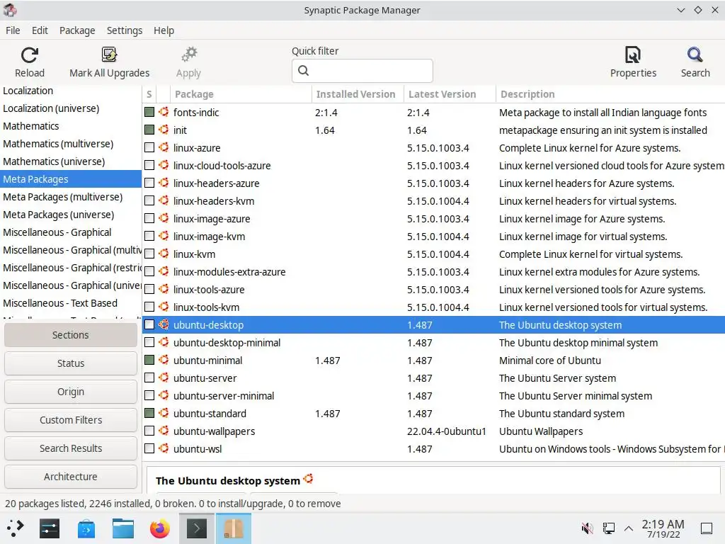Viewport: 725px width, 544px height.
Task: Open the Edit menu
Action: (x=40, y=30)
